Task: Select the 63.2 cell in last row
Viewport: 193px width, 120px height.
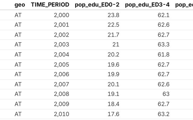Action: click(163, 114)
